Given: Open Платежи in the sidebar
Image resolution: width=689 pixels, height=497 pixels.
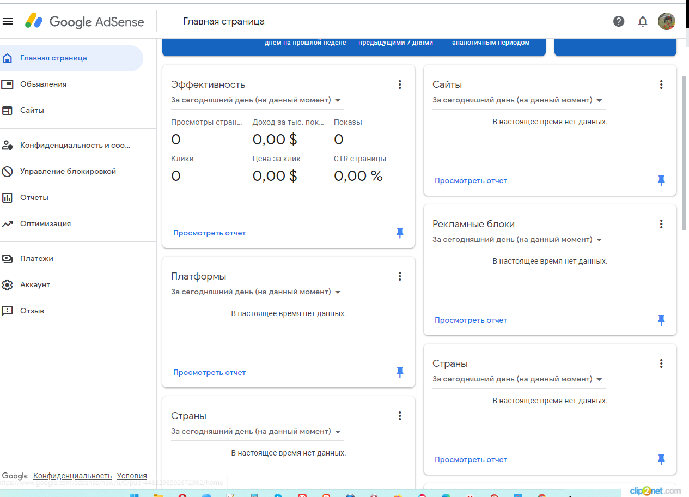Looking at the screenshot, I should click(x=36, y=258).
